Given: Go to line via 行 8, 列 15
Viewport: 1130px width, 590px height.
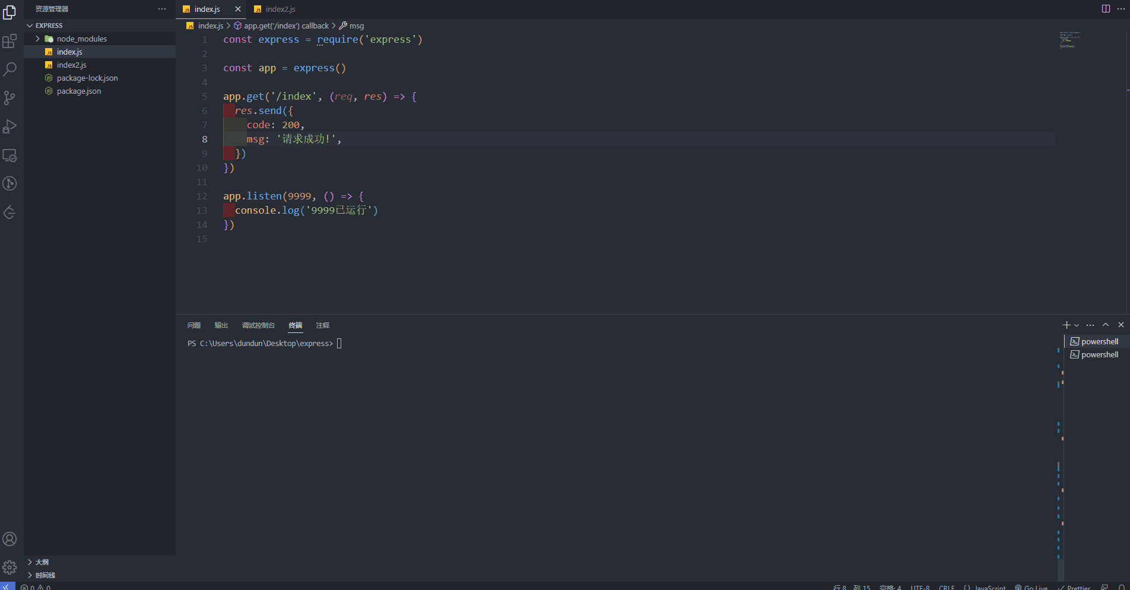Looking at the screenshot, I should pyautogui.click(x=852, y=587).
